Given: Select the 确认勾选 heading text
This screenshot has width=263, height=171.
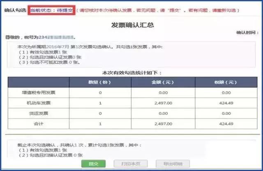Looking at the screenshot, I should pyautogui.click(x=15, y=10).
